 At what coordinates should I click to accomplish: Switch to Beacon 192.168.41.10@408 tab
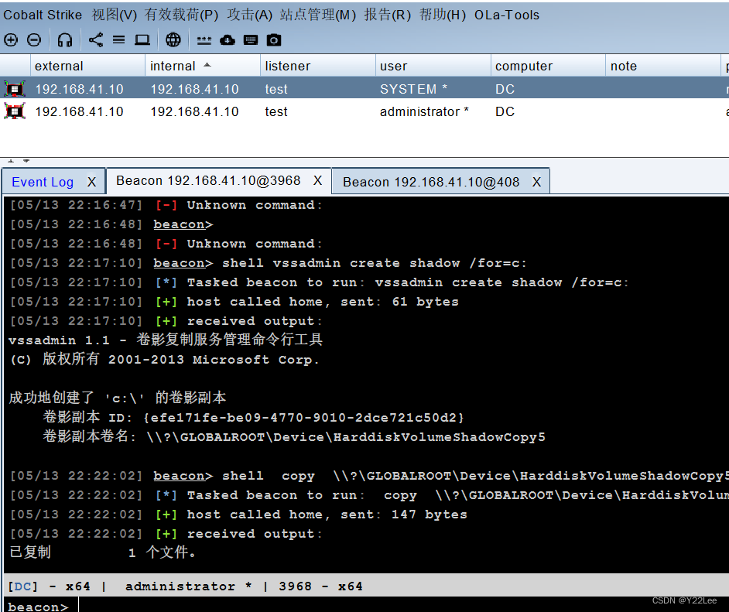click(x=431, y=182)
